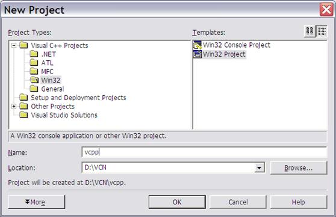The image size is (336, 217).
Task: Select the Win32 project type
Action: click(x=51, y=80)
